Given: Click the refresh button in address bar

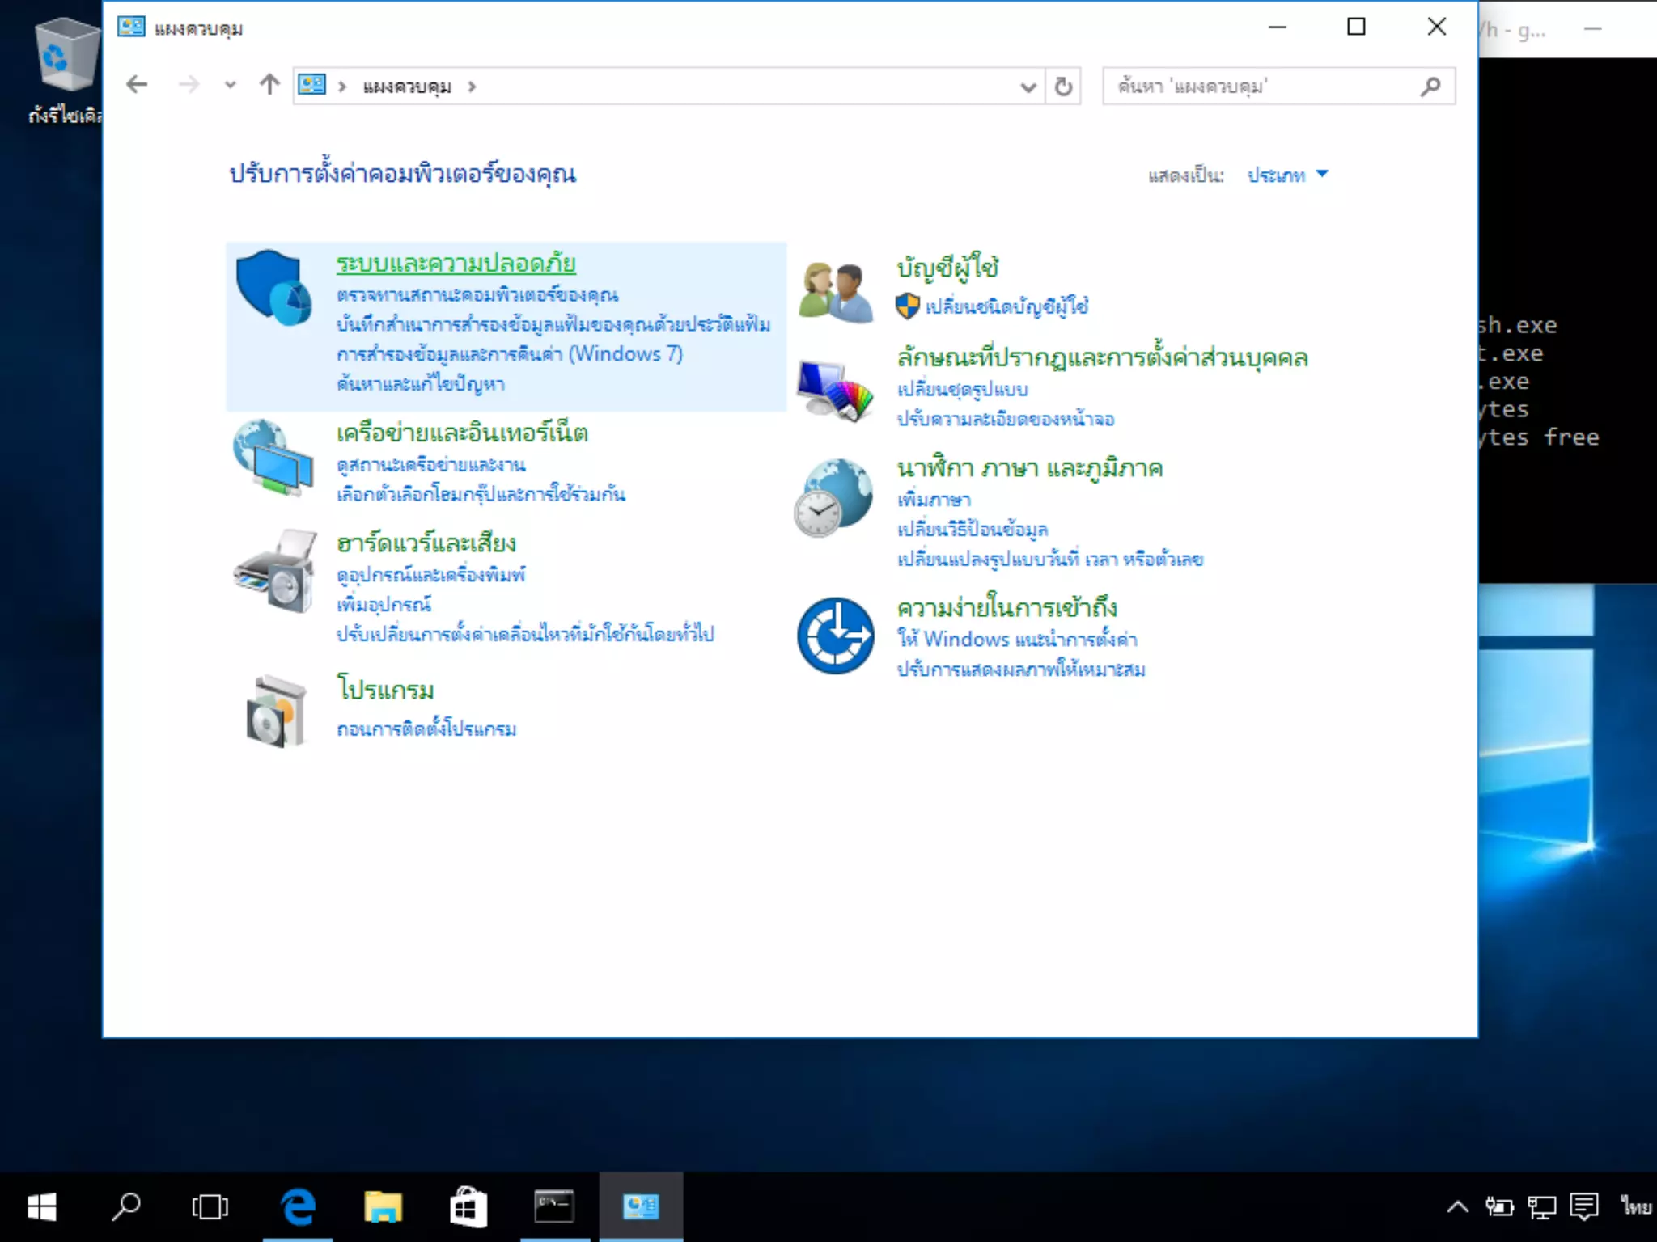Looking at the screenshot, I should pos(1063,86).
